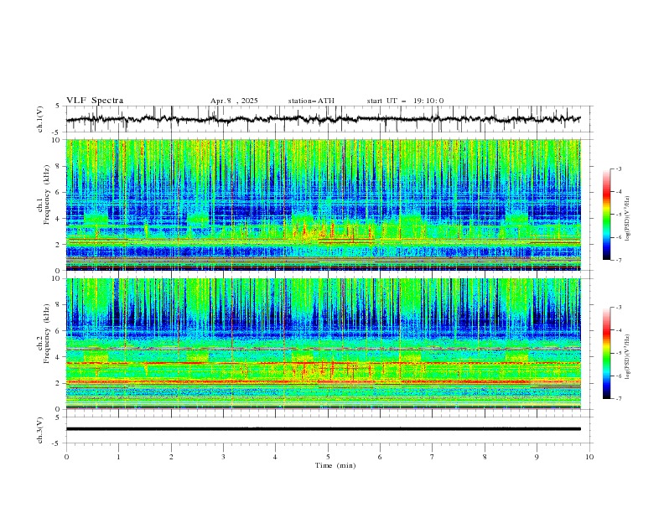Click time axis tick label "5"
The image size is (664, 513).
(328, 457)
